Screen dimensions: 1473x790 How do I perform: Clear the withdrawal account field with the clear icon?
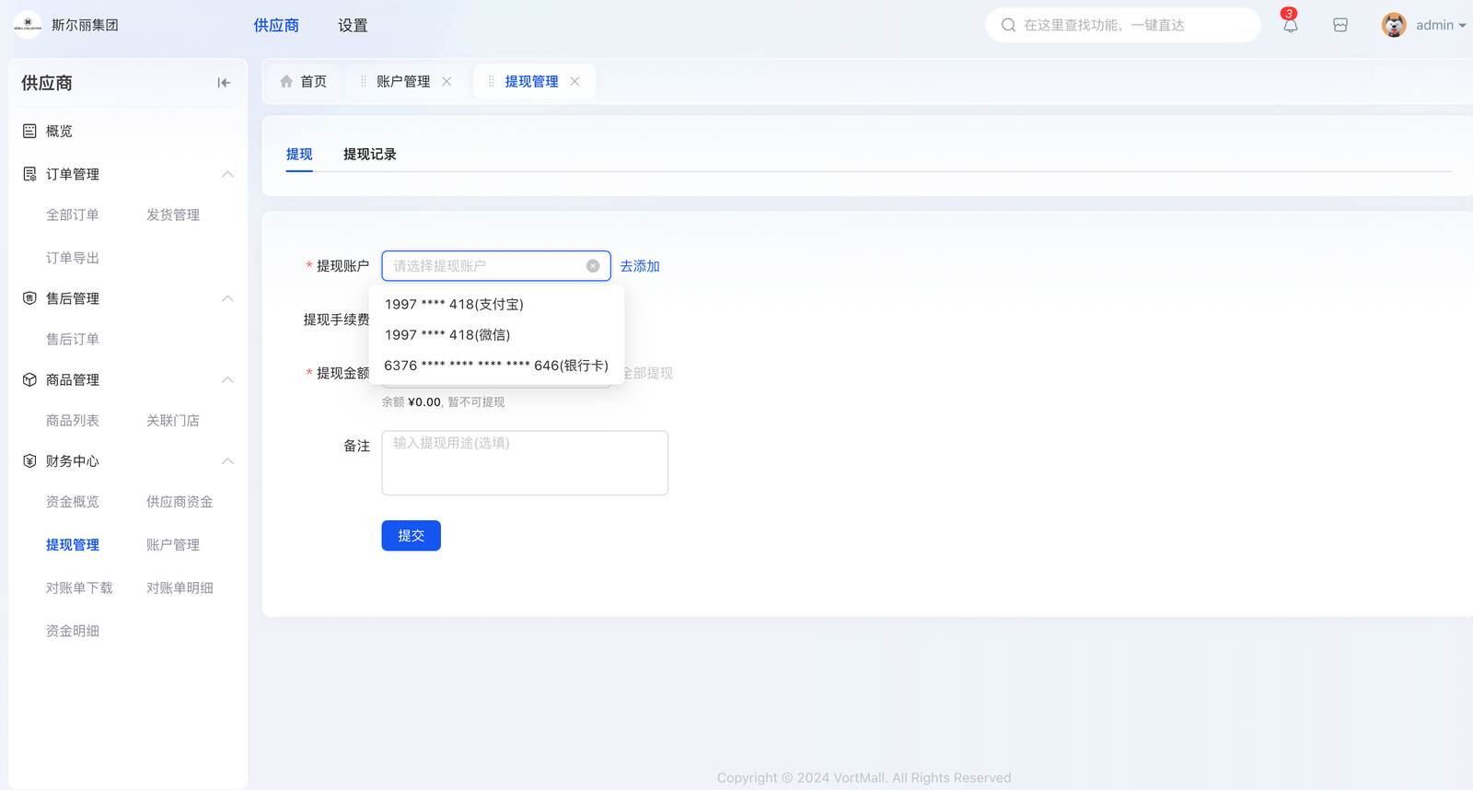593,266
